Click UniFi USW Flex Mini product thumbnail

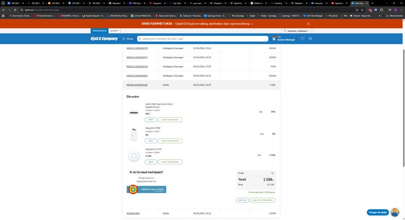pyautogui.click(x=134, y=113)
